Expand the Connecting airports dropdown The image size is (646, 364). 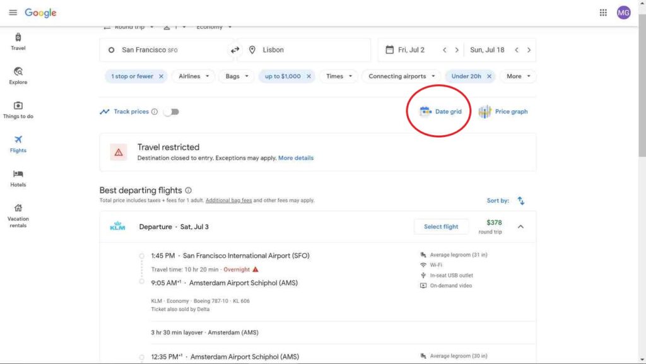402,76
